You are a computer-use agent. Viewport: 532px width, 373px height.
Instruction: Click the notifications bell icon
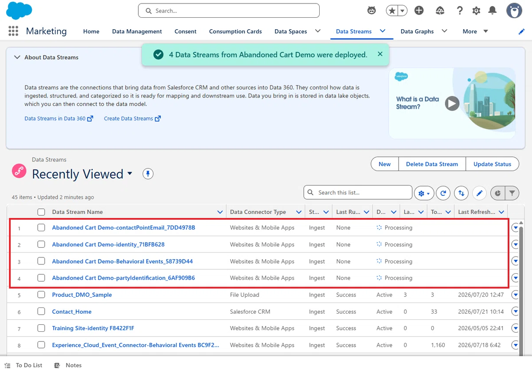click(x=493, y=11)
